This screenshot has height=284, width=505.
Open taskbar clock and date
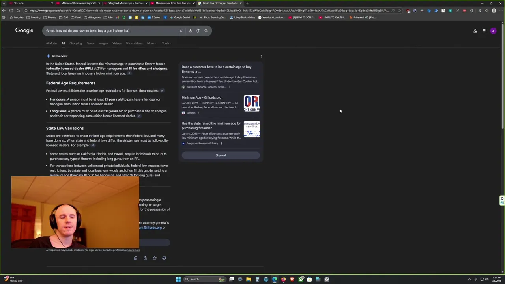[x=496, y=279]
